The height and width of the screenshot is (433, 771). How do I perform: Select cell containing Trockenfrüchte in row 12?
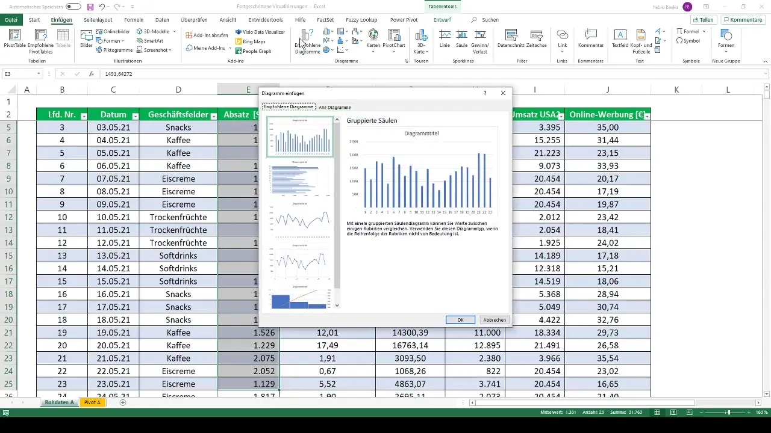178,217
